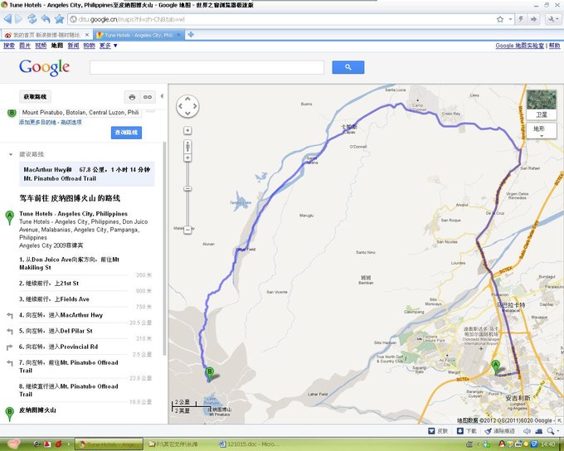Click the lightning speed-mode icon

point(521,19)
